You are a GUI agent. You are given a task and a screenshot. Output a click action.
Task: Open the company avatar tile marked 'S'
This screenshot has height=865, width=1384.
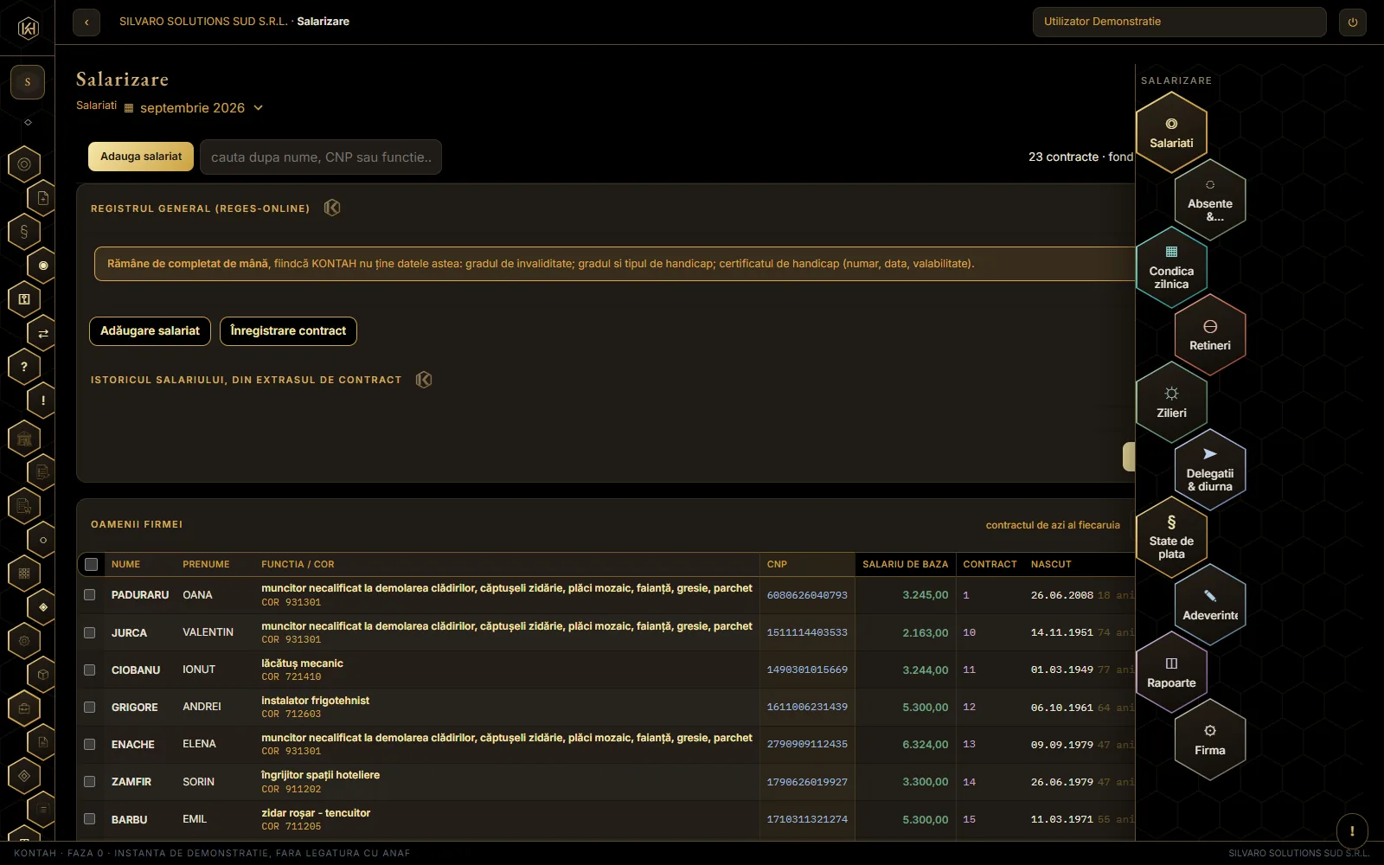click(28, 82)
